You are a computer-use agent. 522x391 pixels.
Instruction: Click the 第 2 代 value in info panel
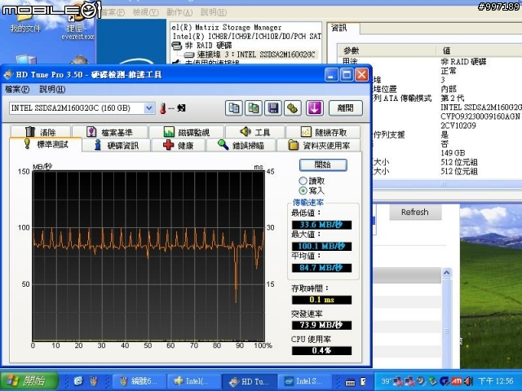(453, 98)
